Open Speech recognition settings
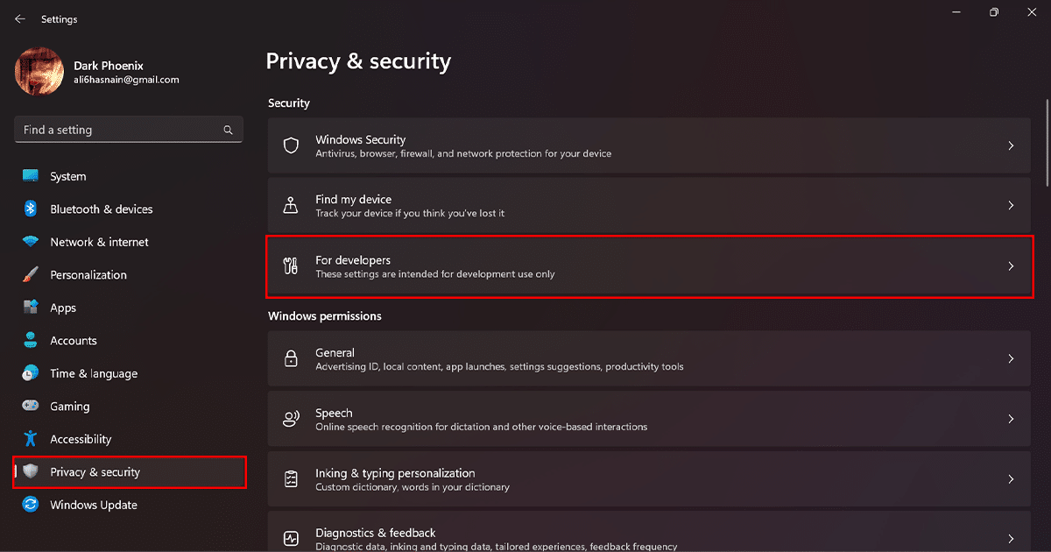Viewport: 1051px width, 552px height. pyautogui.click(x=648, y=418)
